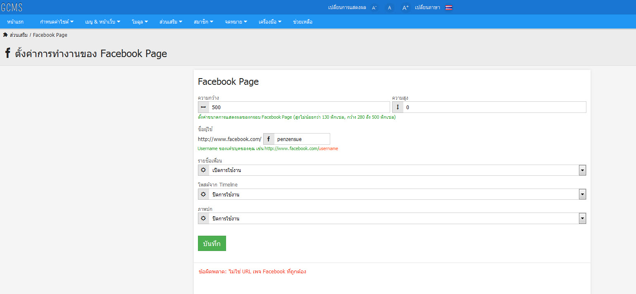Image resolution: width=636 pixels, height=294 pixels.
Task: Click the green size hint text under width
Action: coord(297,117)
